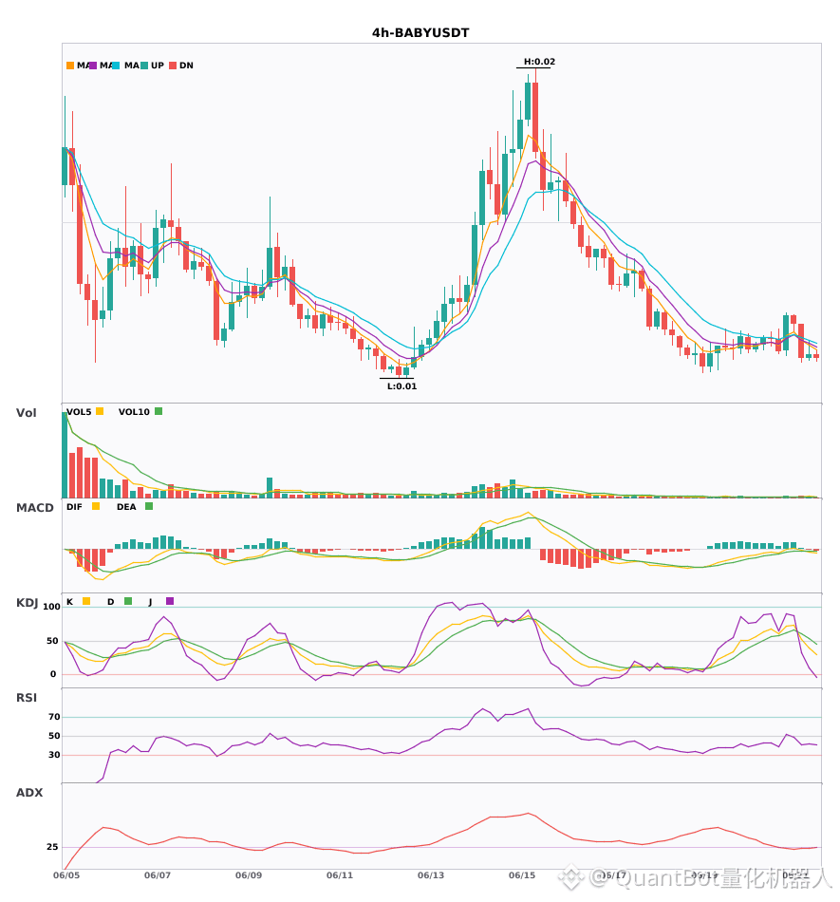
Task: Click the KDJ panel label
Action: click(x=27, y=602)
